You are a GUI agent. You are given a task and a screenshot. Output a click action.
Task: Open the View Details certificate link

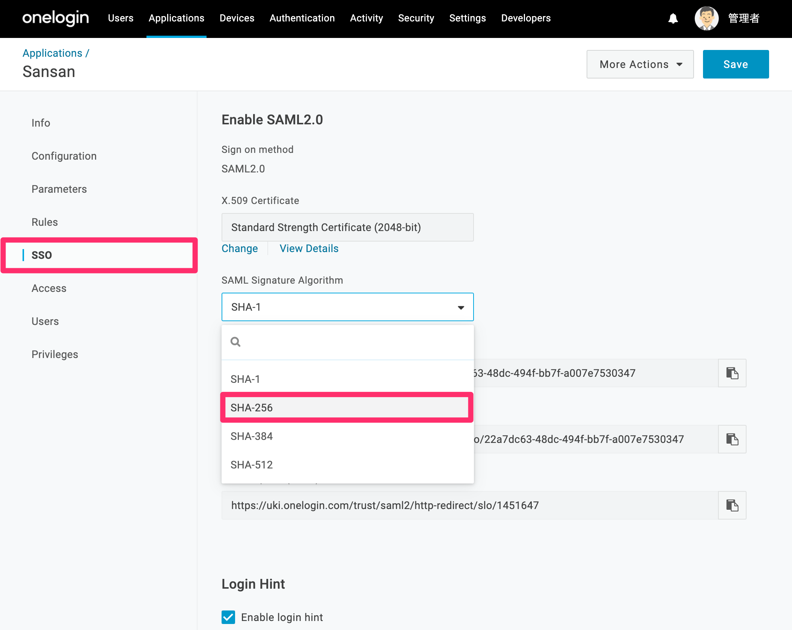pos(309,248)
